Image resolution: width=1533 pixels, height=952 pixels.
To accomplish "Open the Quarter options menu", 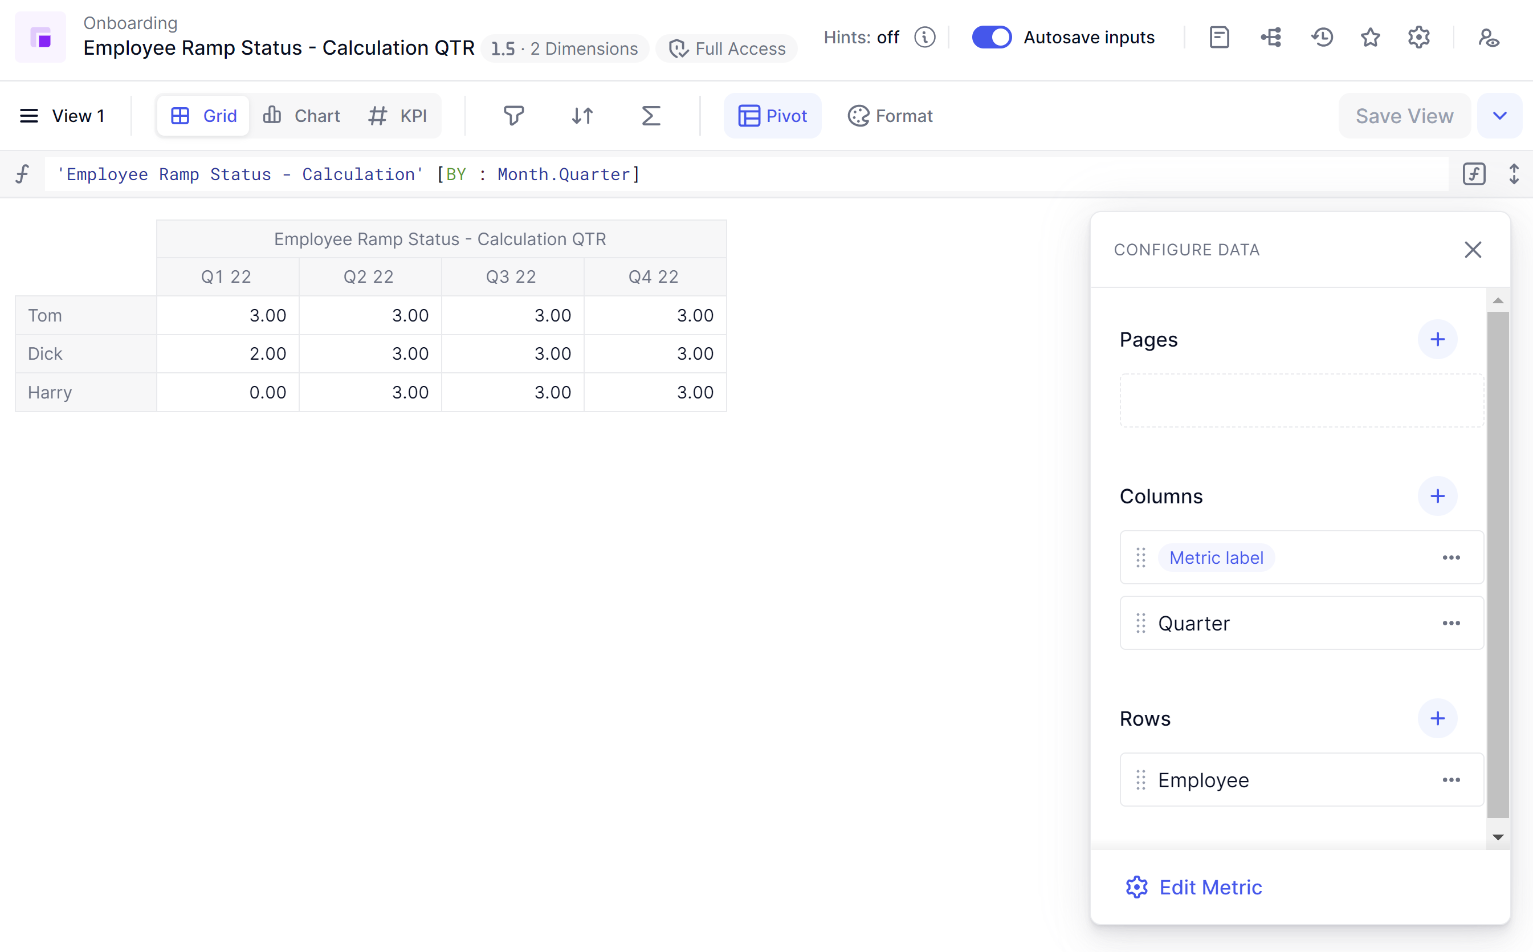I will 1451,623.
